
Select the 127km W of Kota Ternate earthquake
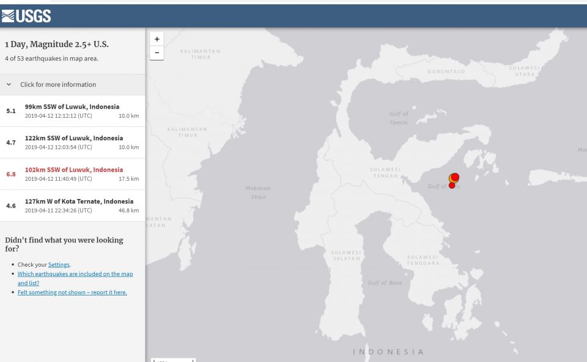click(x=72, y=206)
